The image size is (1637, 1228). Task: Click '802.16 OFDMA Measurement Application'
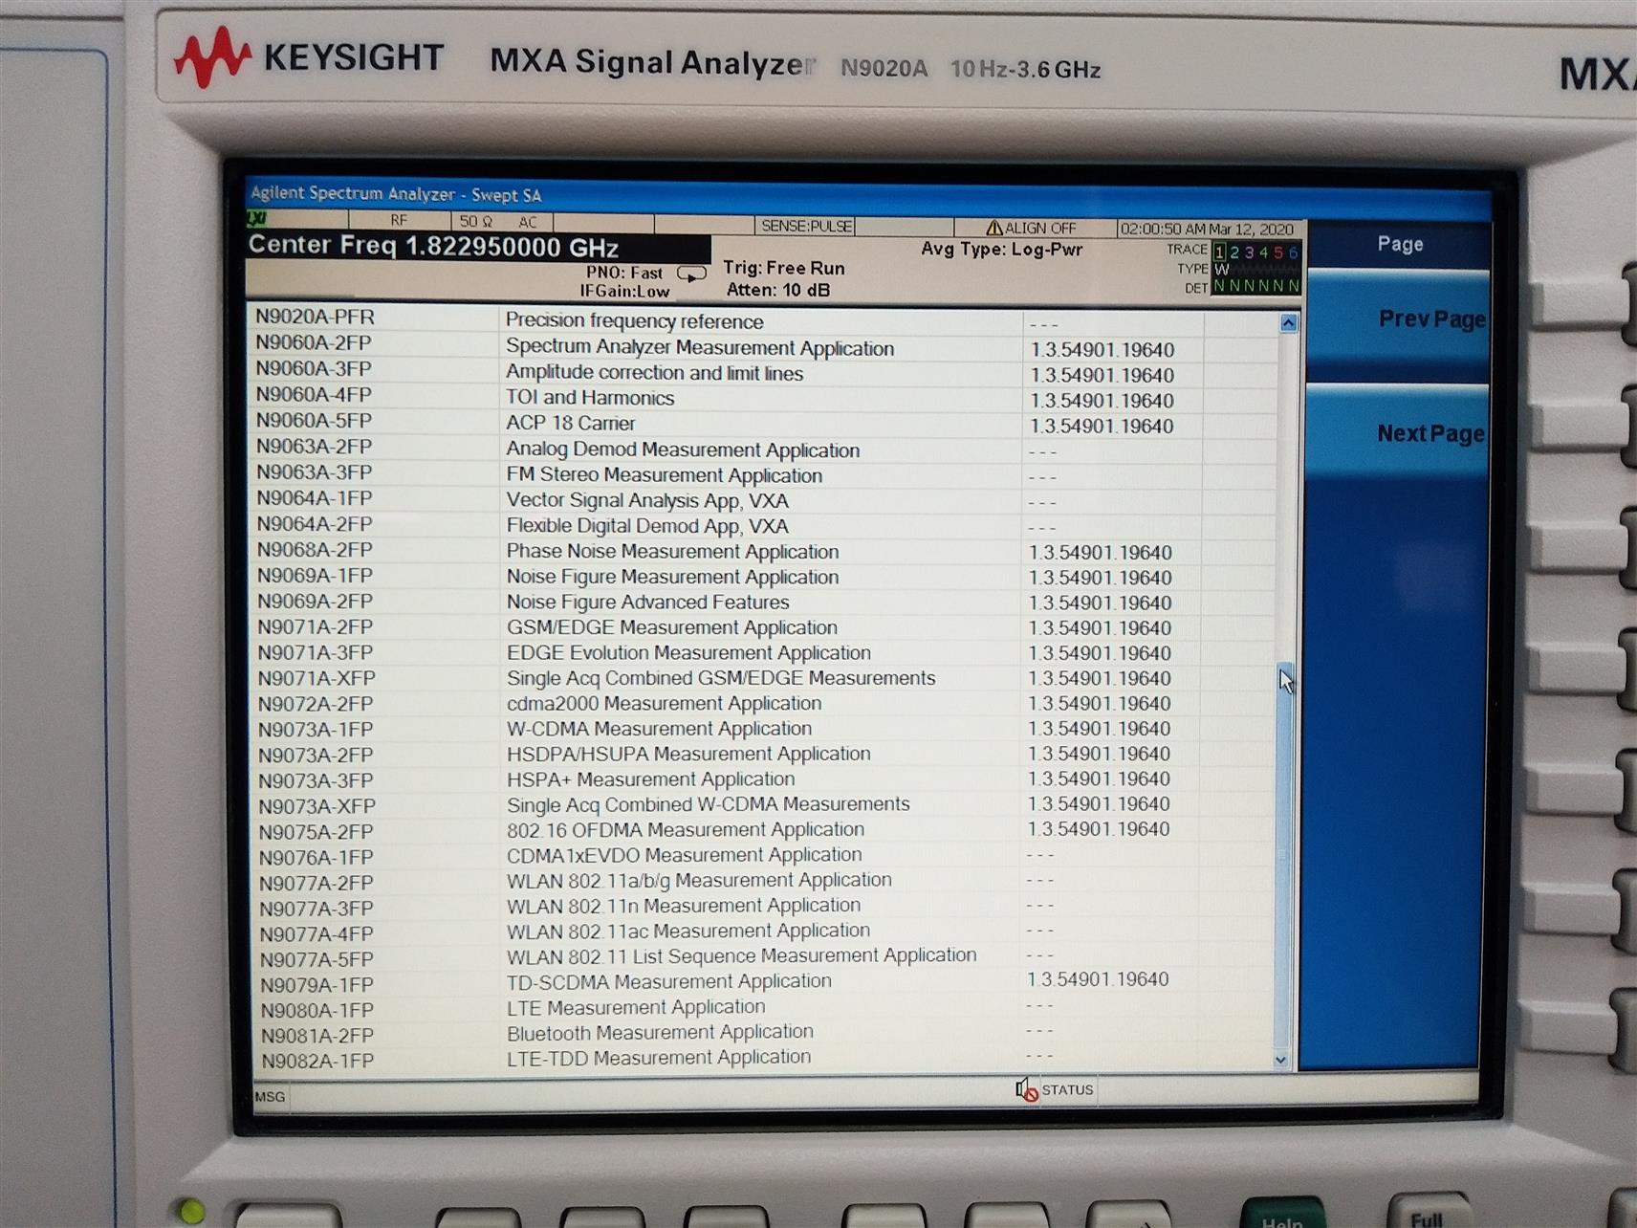pos(685,829)
